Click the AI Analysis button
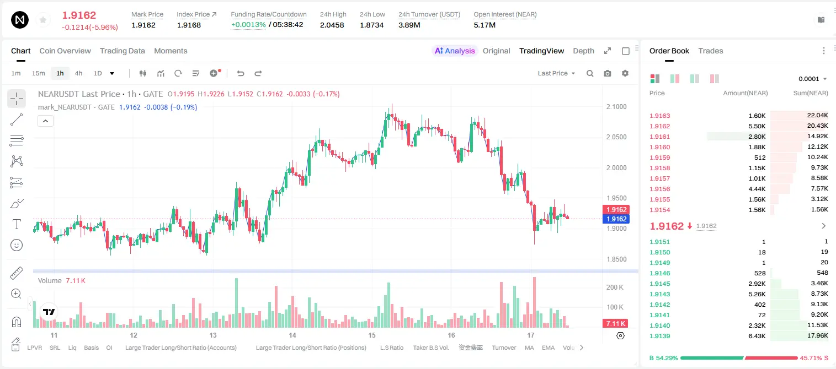The width and height of the screenshot is (836, 369). click(455, 51)
